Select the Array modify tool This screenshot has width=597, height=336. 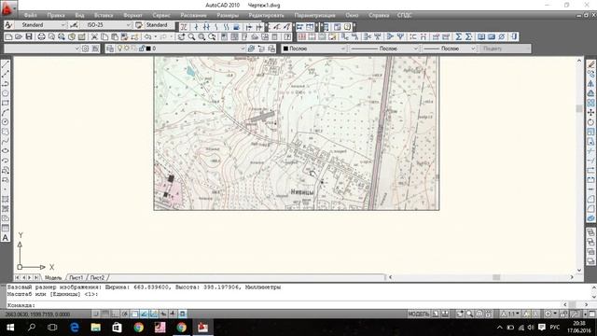click(590, 103)
